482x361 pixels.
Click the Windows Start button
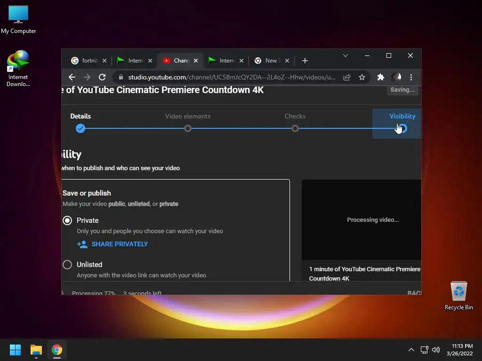[15, 350]
